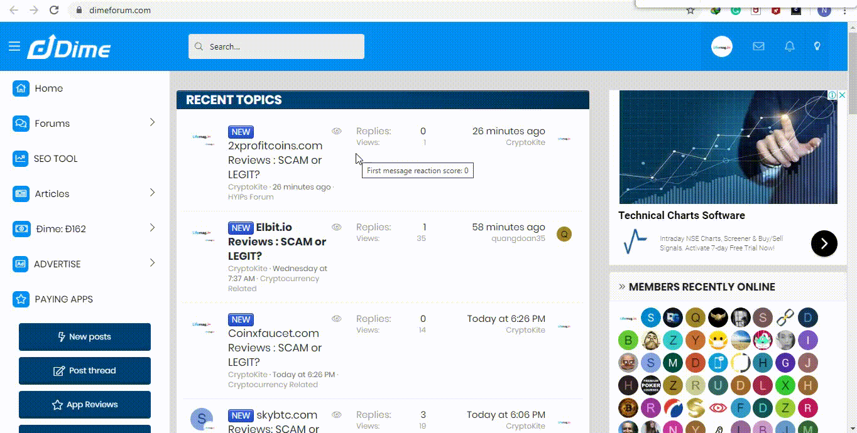Open the inbox envelope icon

758,46
